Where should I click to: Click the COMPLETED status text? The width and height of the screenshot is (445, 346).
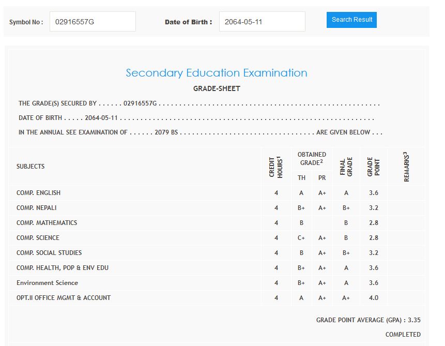403,335
